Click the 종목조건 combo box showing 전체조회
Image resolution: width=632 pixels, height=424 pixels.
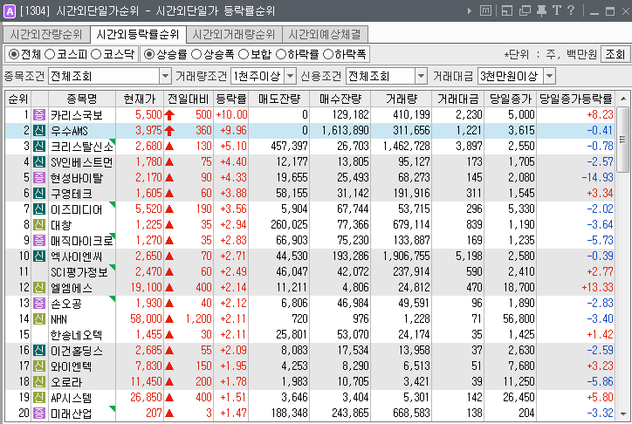(x=110, y=76)
